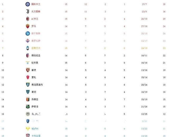Open the 尤文图斯 team link
This screenshot has width=169, height=137.
pos(36,12)
